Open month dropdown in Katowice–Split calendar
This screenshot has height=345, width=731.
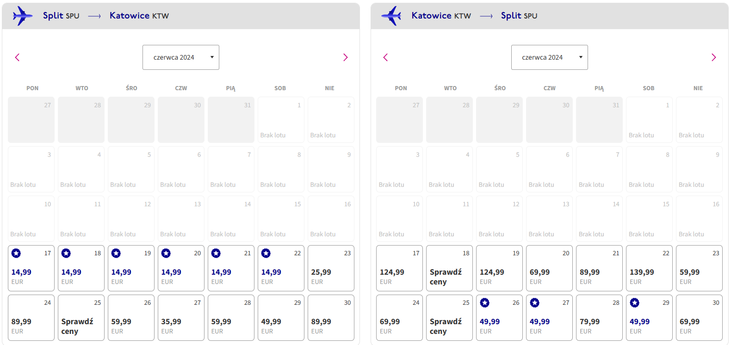tap(550, 57)
